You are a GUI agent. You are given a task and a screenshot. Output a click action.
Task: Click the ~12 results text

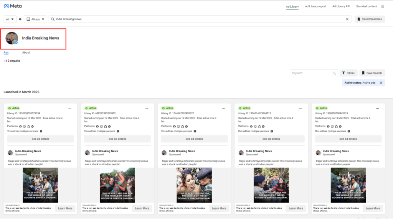pos(12,61)
